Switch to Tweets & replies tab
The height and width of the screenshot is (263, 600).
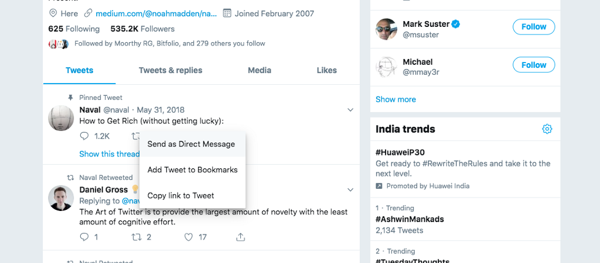171,71
